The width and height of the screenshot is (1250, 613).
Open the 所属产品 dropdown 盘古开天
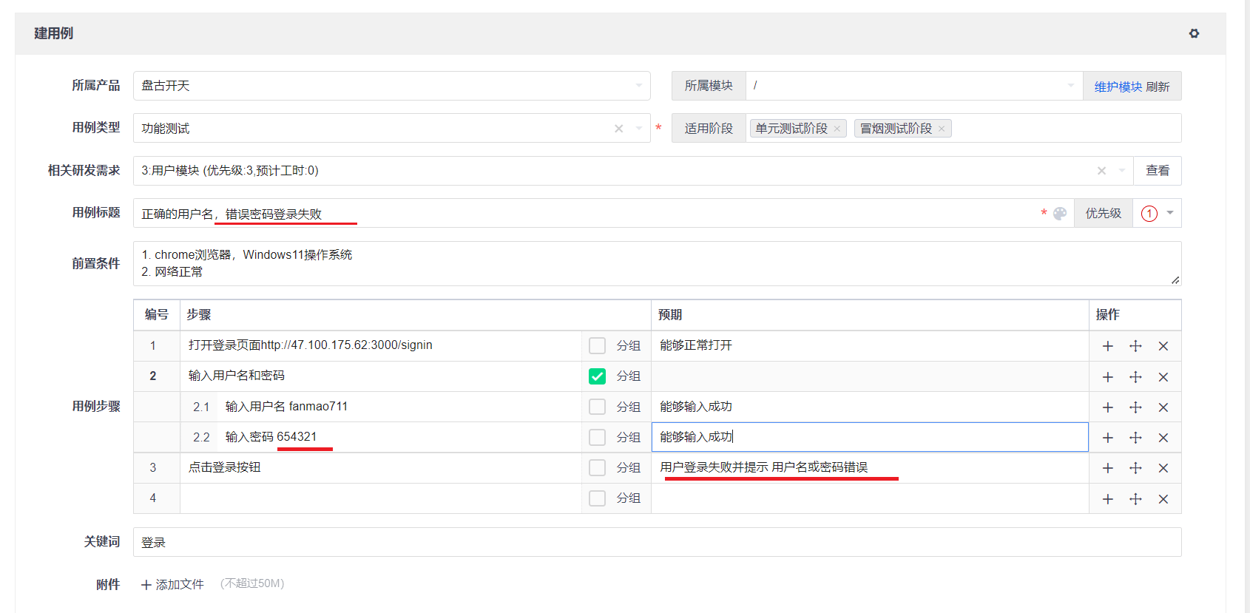point(392,86)
